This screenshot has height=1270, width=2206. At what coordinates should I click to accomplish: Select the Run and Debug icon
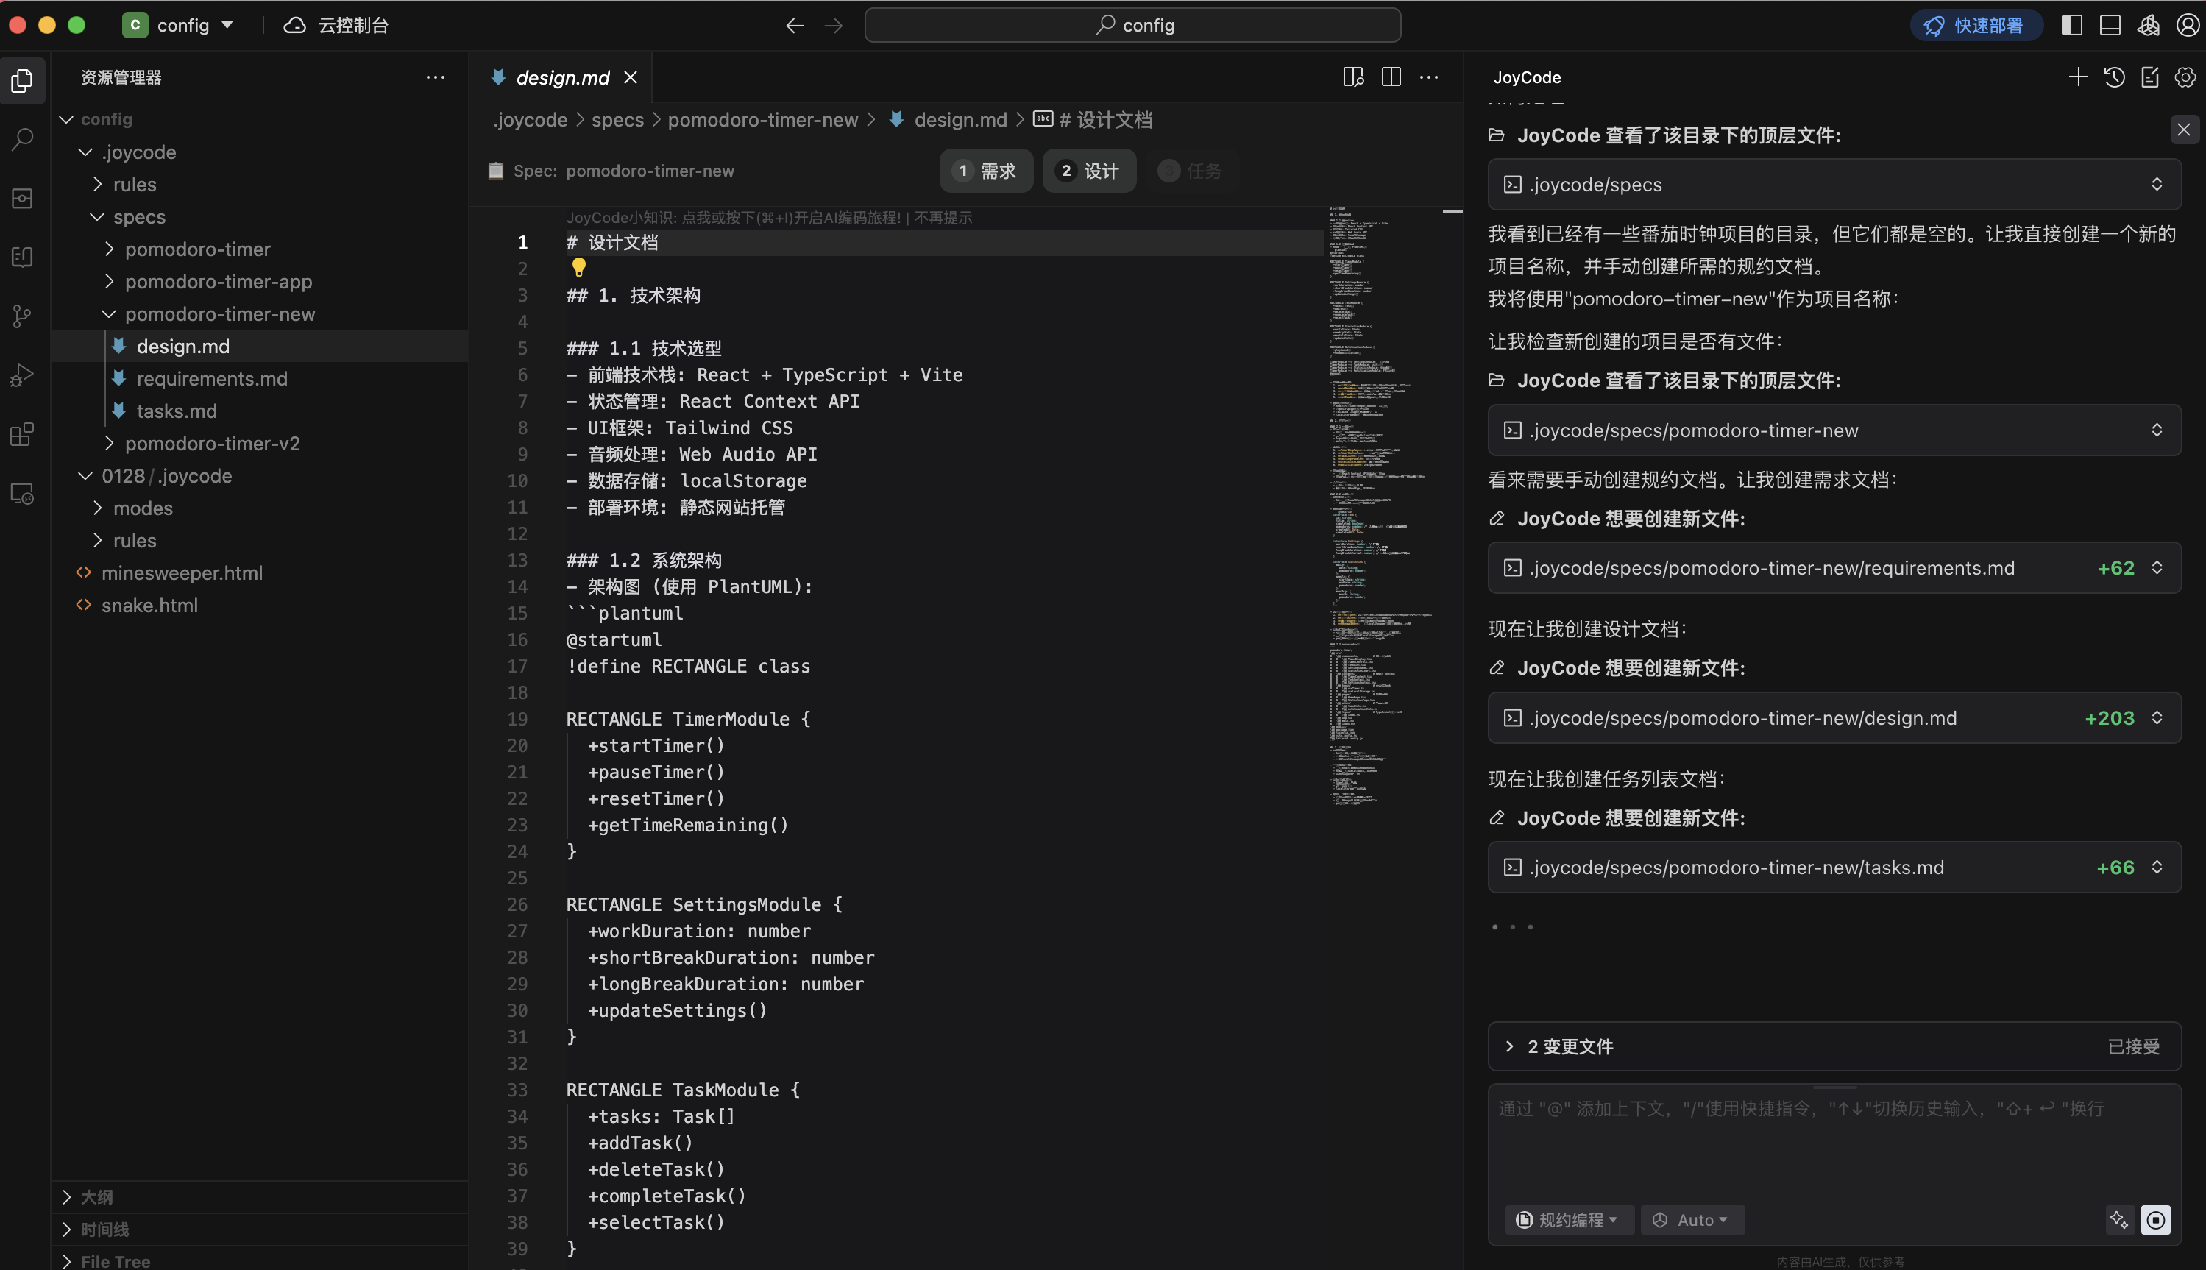pos(22,375)
